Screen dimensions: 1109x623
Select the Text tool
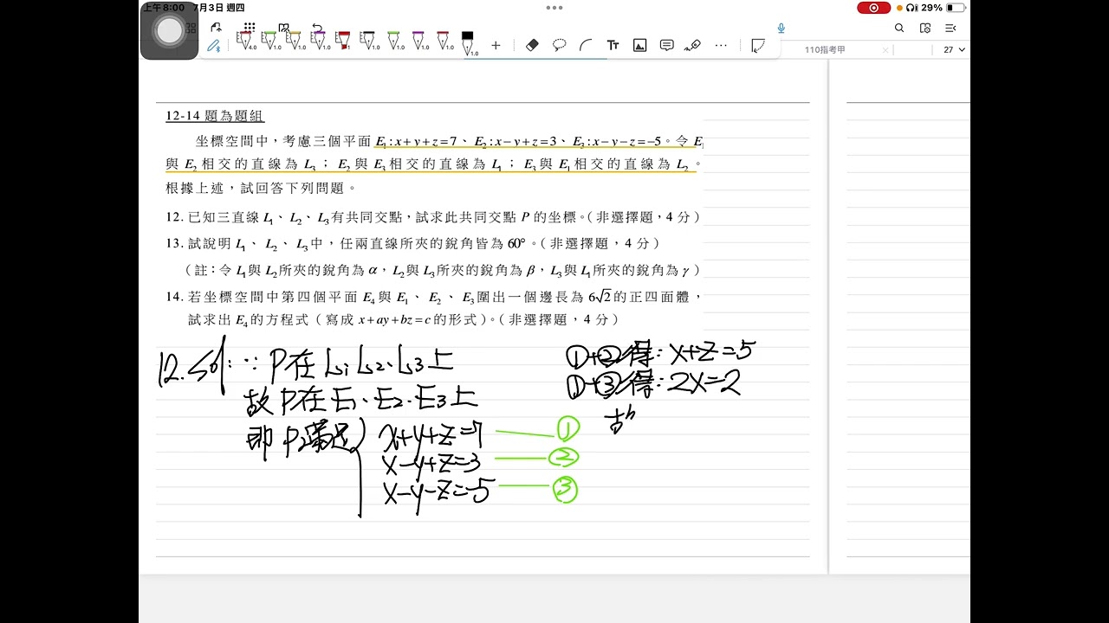click(613, 45)
